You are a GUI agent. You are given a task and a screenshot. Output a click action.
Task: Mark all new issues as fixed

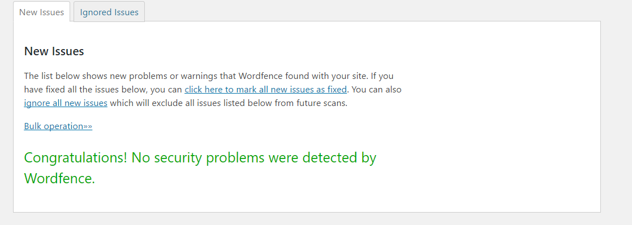pyautogui.click(x=265, y=89)
